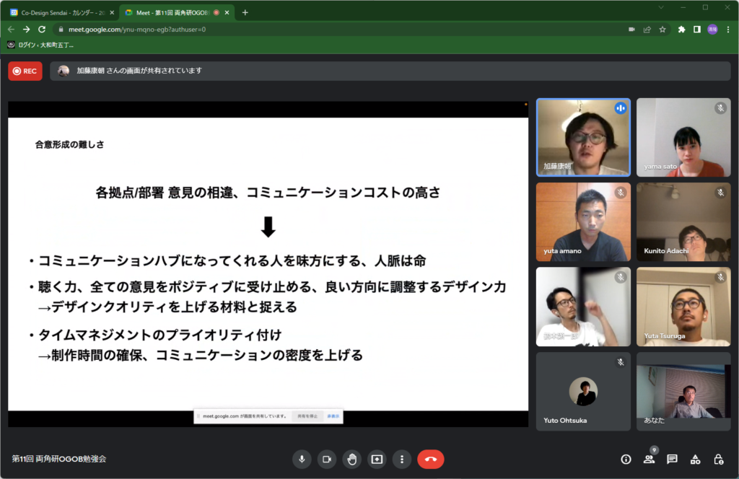The height and width of the screenshot is (479, 739).
Task: Open the Activities shapes icon
Action: point(695,459)
